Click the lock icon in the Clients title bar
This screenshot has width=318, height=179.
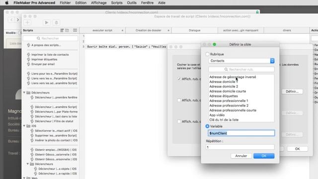tap(257, 12)
